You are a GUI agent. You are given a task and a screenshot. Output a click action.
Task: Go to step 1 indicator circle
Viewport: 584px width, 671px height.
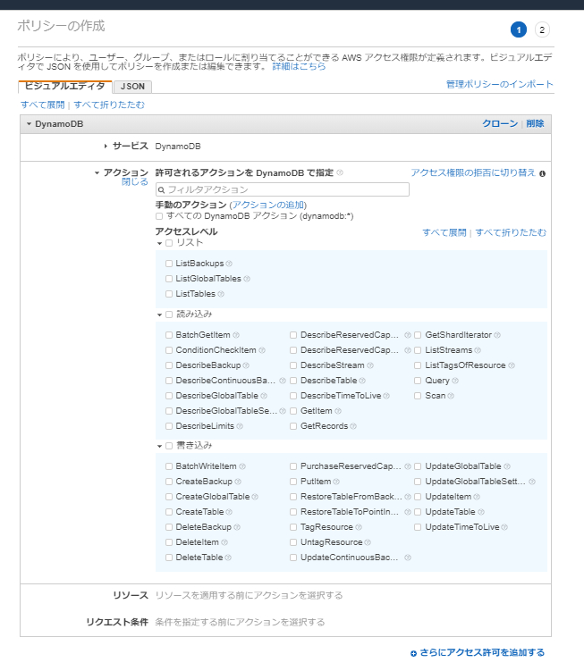pos(519,30)
